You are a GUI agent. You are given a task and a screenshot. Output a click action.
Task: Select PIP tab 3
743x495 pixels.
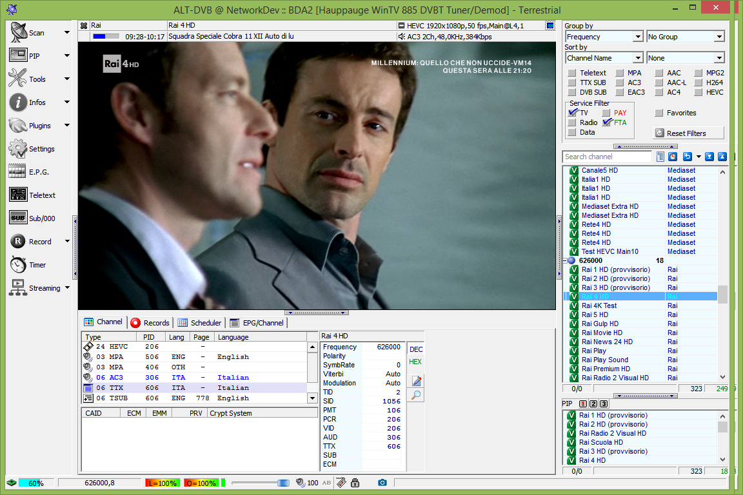point(604,404)
